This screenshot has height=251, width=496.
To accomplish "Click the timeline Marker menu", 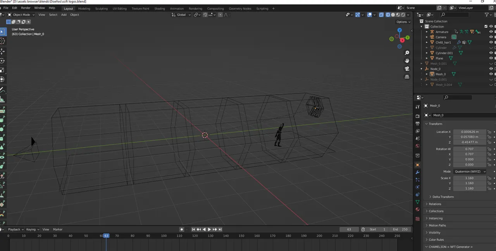I will pos(58,229).
